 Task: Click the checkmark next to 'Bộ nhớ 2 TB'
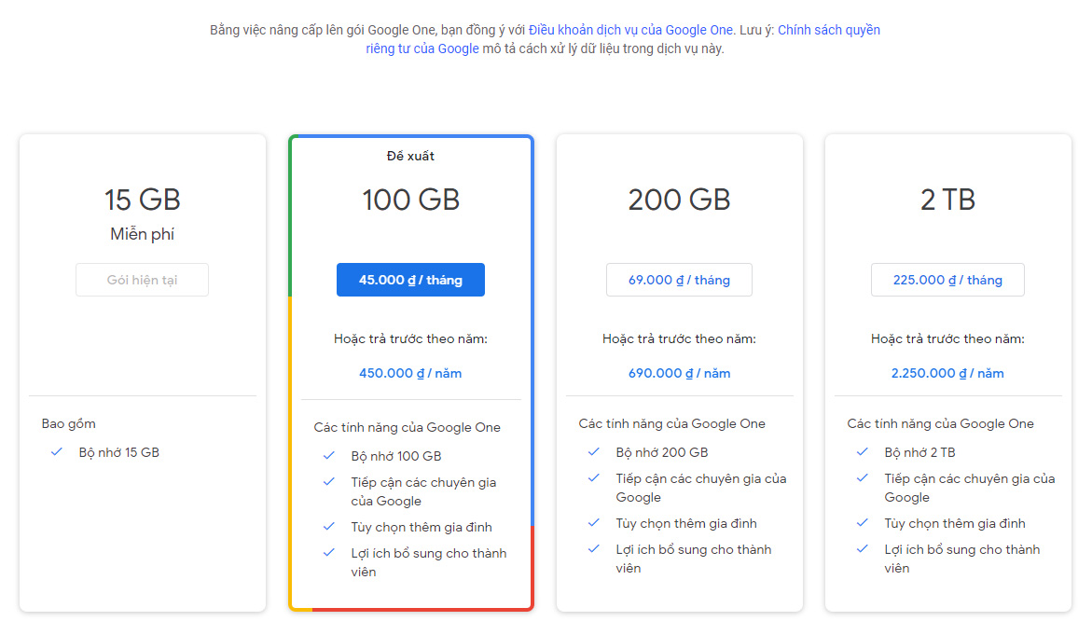point(862,452)
